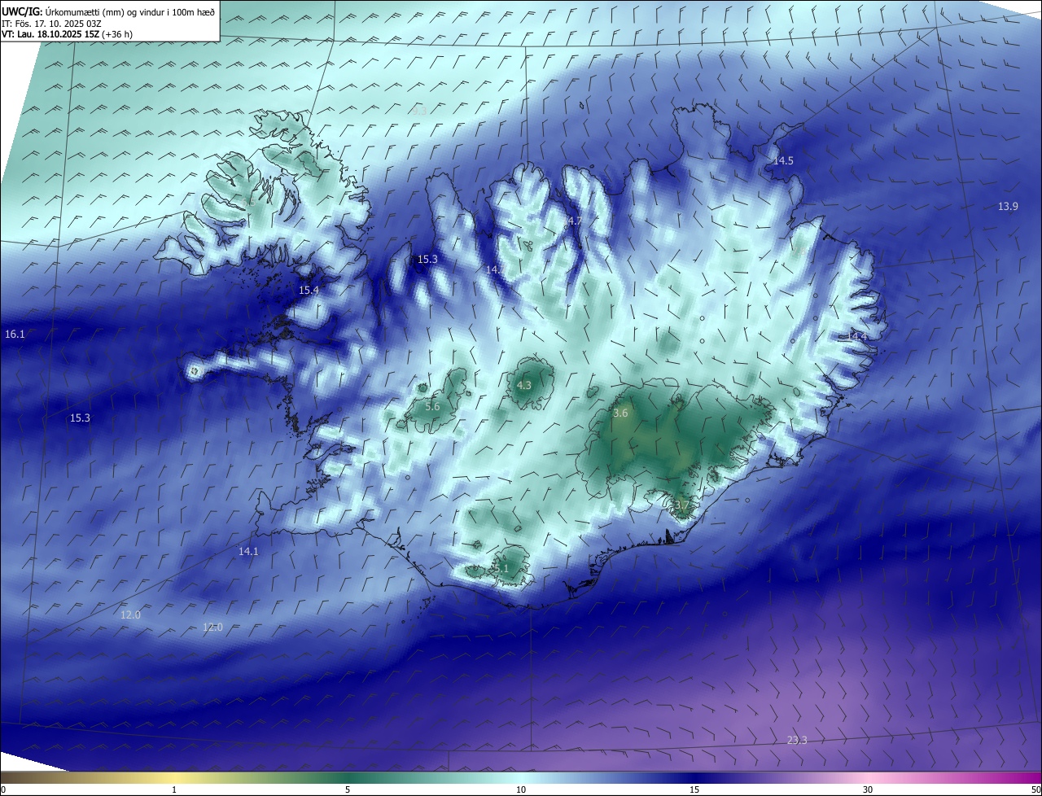Click the 13.9 value over the eastern ocean

pos(1008,207)
